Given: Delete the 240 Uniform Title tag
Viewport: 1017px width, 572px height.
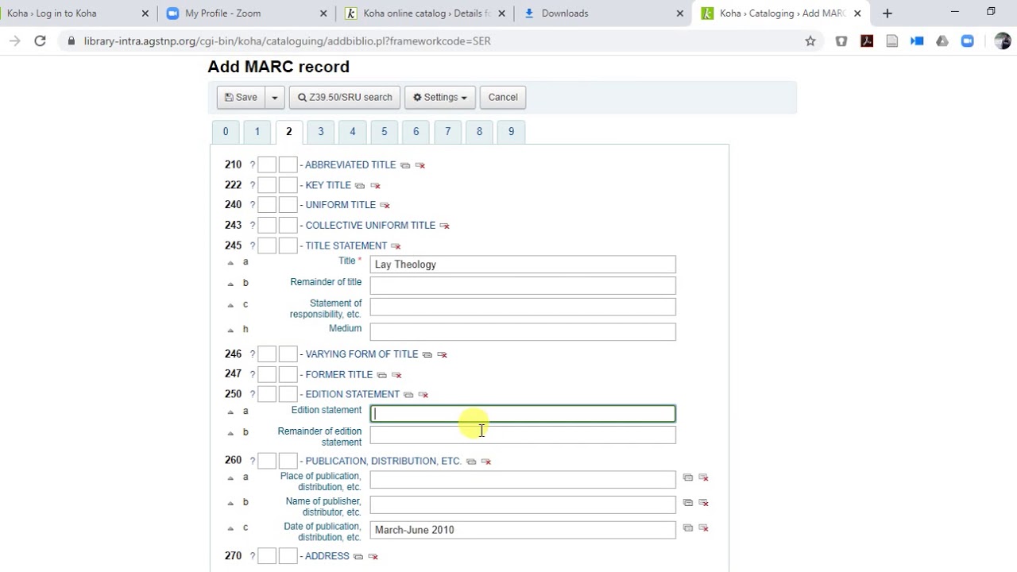Looking at the screenshot, I should 385,205.
